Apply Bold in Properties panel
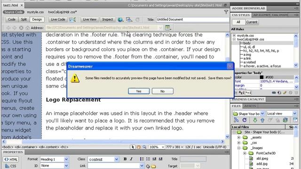Screen dimensions: 301x169 click(x=125, y=159)
